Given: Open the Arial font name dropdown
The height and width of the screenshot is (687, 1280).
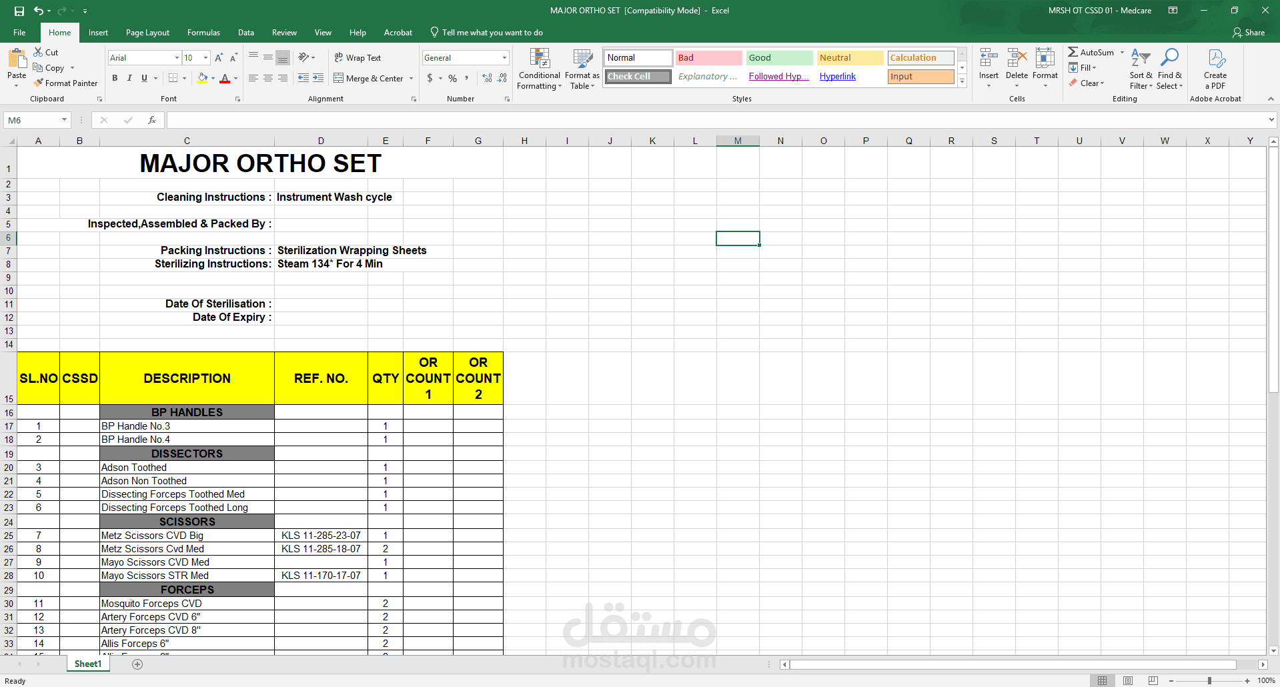Looking at the screenshot, I should [177, 58].
